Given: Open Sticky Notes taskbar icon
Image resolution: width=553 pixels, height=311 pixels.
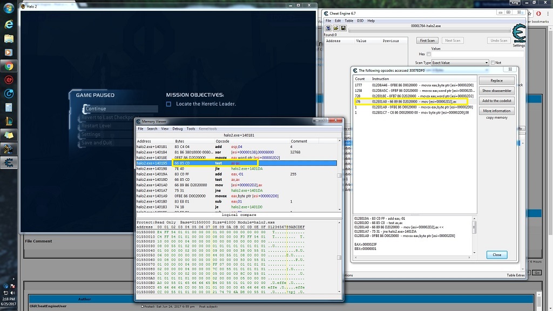Looking at the screenshot, I should coord(9,135).
